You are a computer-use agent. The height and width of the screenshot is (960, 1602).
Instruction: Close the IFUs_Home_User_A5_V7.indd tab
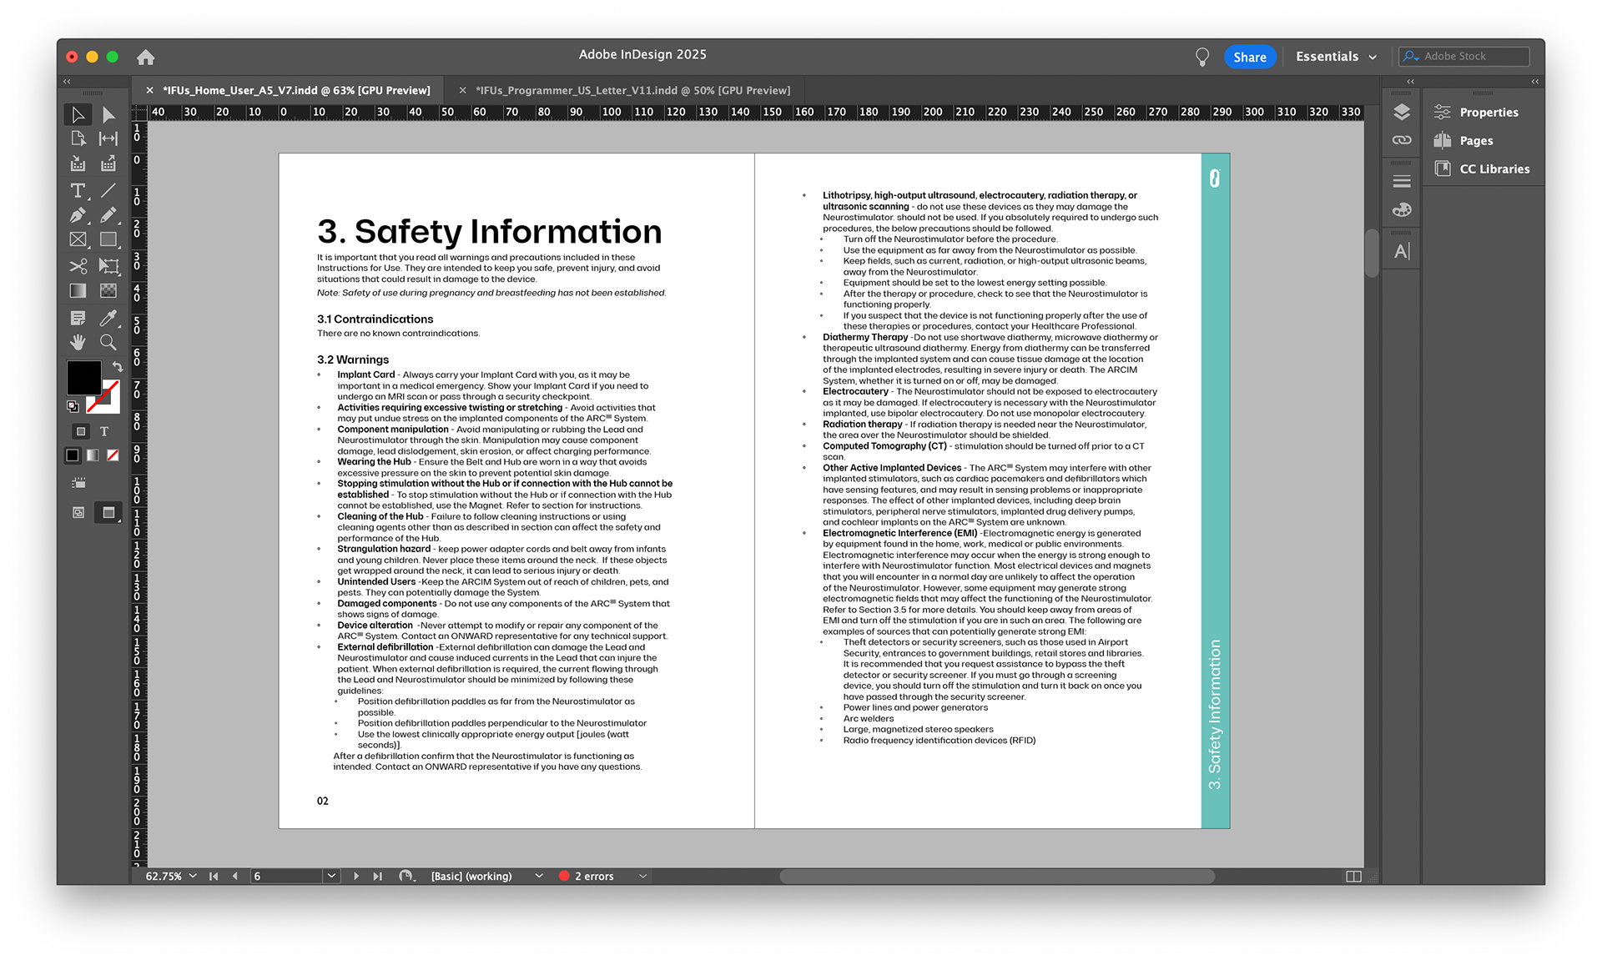149,90
